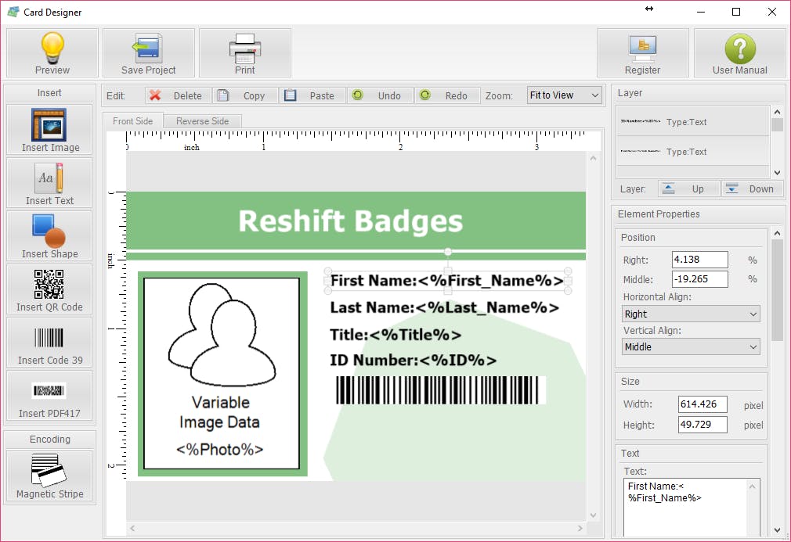This screenshot has height=542, width=791.
Task: Open the Horizontal Align dropdown
Action: 691,314
